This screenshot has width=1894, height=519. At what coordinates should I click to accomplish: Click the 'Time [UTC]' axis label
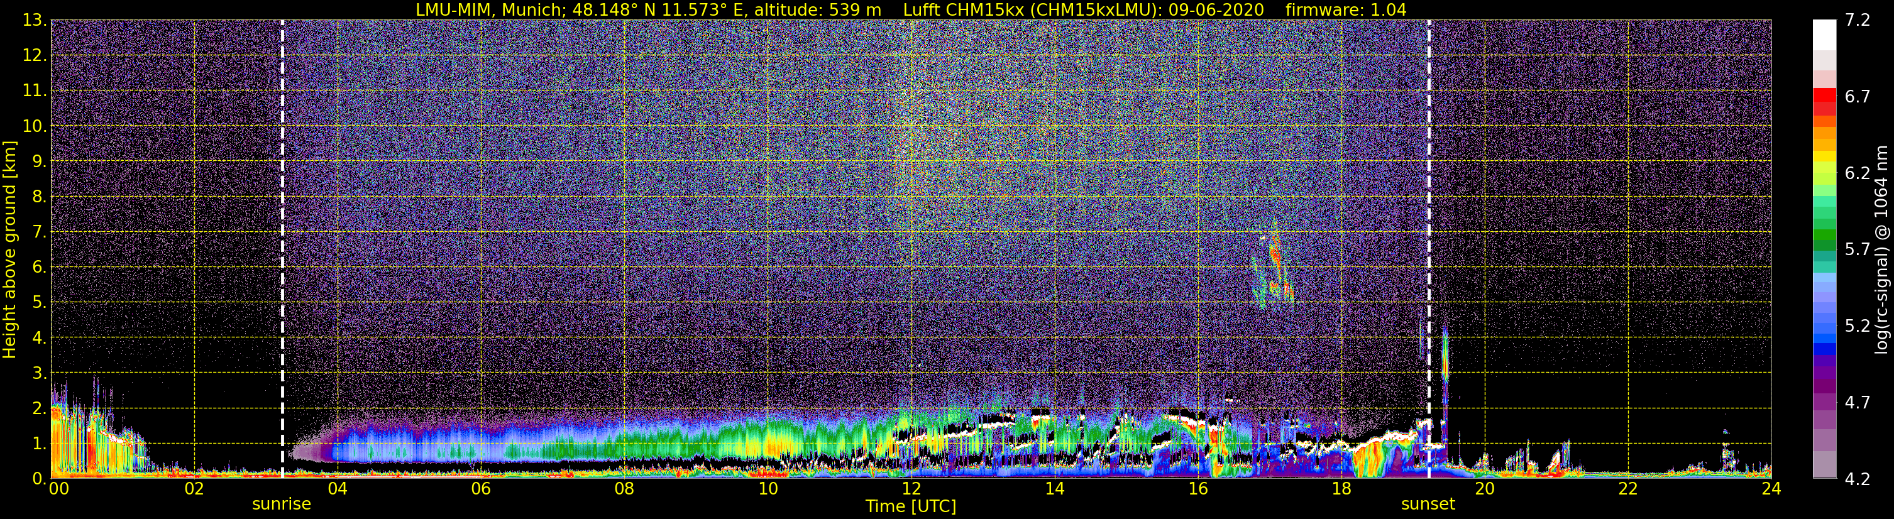tap(911, 506)
